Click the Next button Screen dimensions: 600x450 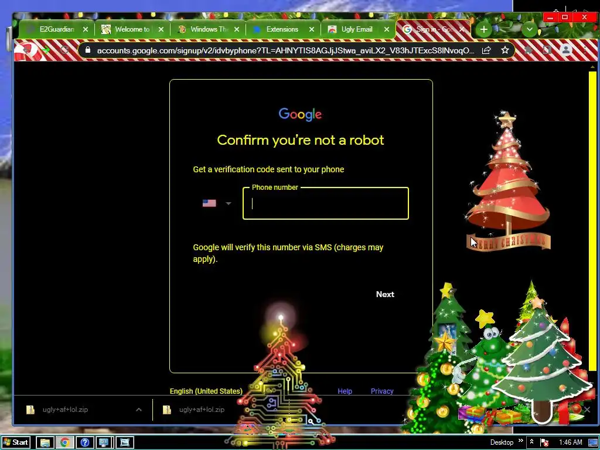pos(385,294)
